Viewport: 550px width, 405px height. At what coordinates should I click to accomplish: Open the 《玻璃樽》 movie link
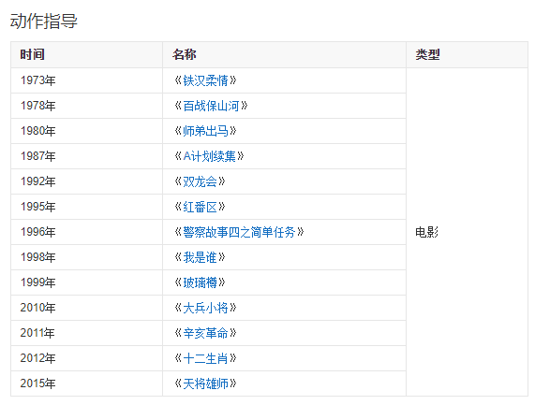click(200, 282)
